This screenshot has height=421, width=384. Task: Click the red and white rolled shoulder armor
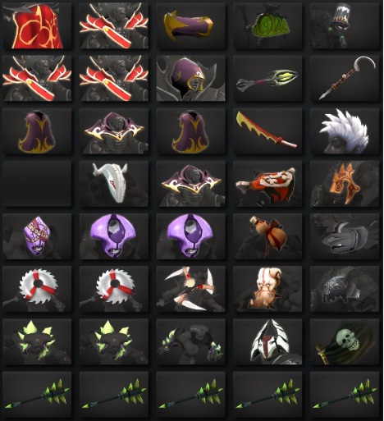pos(267,184)
